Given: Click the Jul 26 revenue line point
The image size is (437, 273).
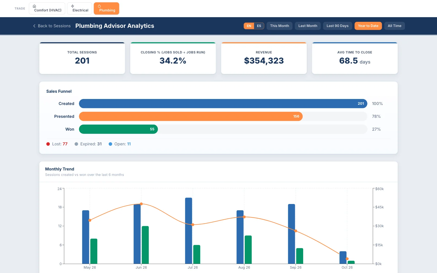Looking at the screenshot, I should 193,225.
